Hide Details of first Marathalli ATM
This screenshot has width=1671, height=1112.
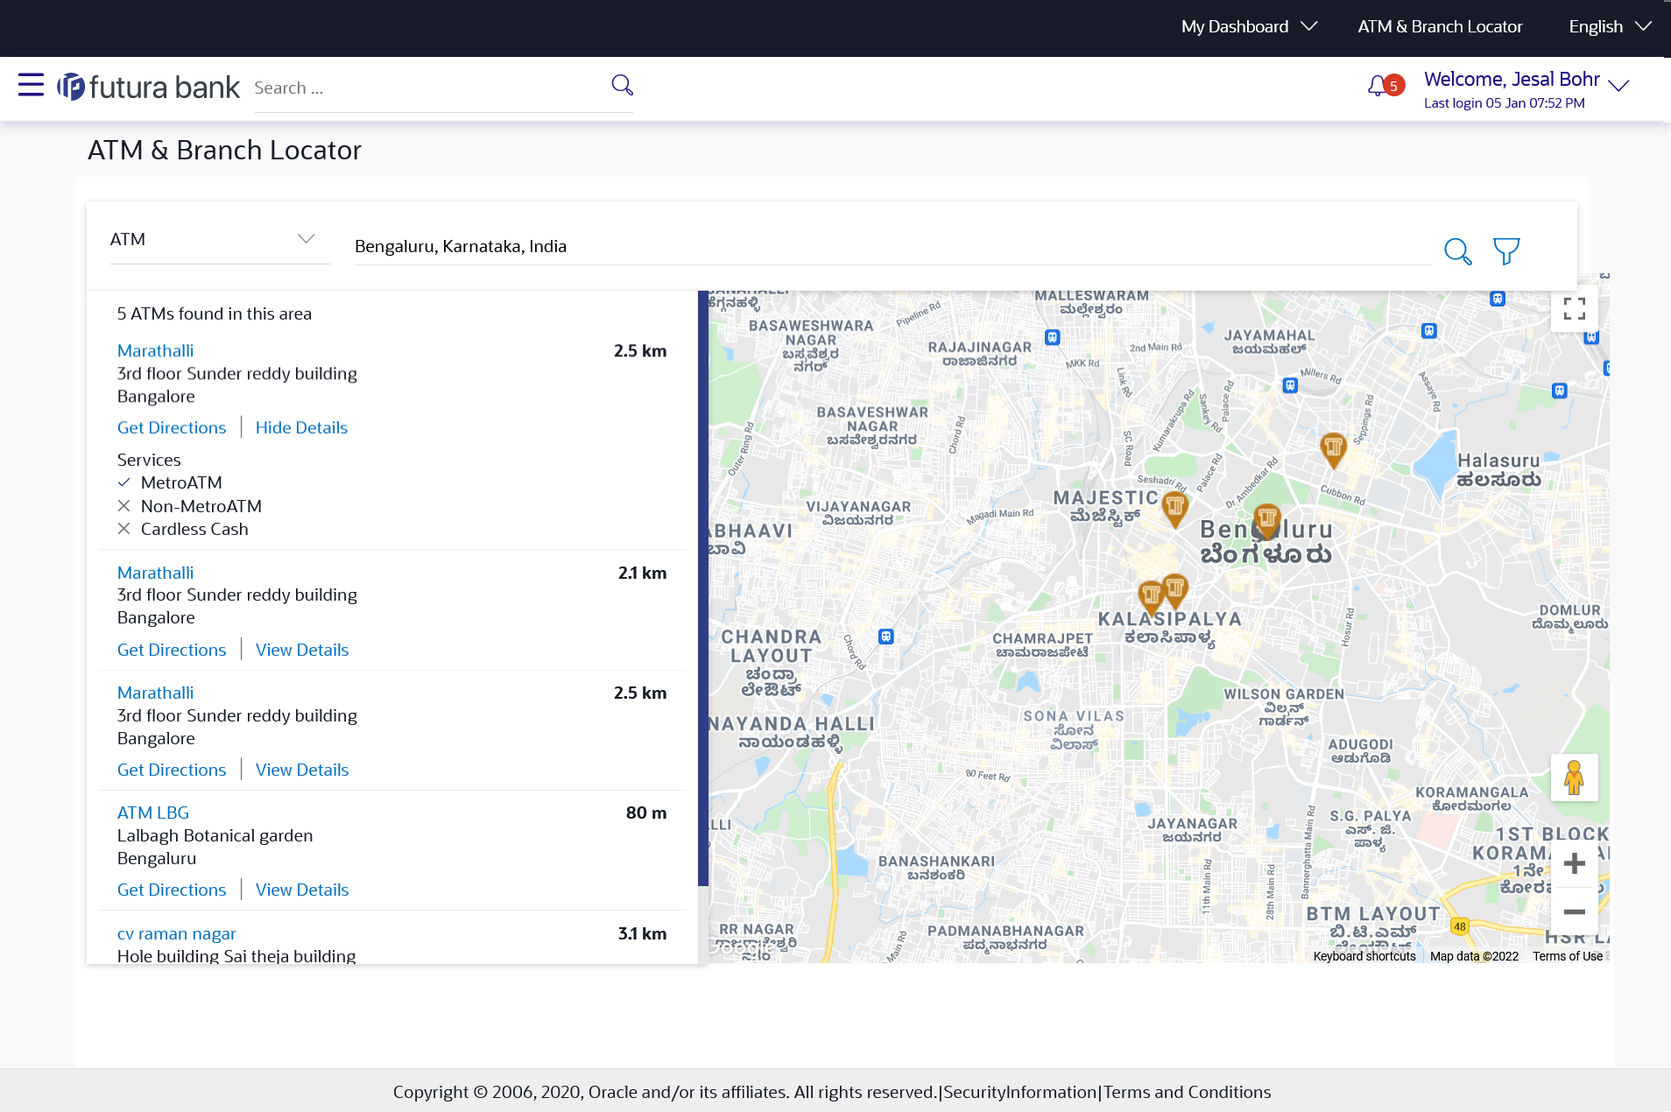pos(301,427)
